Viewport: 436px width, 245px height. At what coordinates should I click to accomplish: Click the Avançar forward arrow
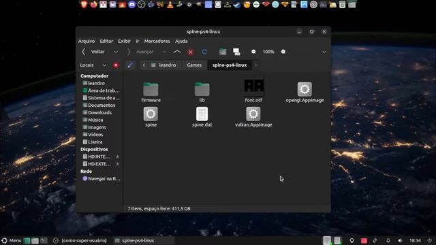(x=129, y=52)
